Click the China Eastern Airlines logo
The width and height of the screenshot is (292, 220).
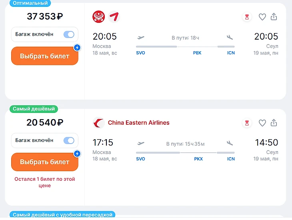click(99, 123)
